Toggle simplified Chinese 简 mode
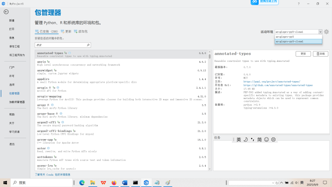 coord(259,139)
